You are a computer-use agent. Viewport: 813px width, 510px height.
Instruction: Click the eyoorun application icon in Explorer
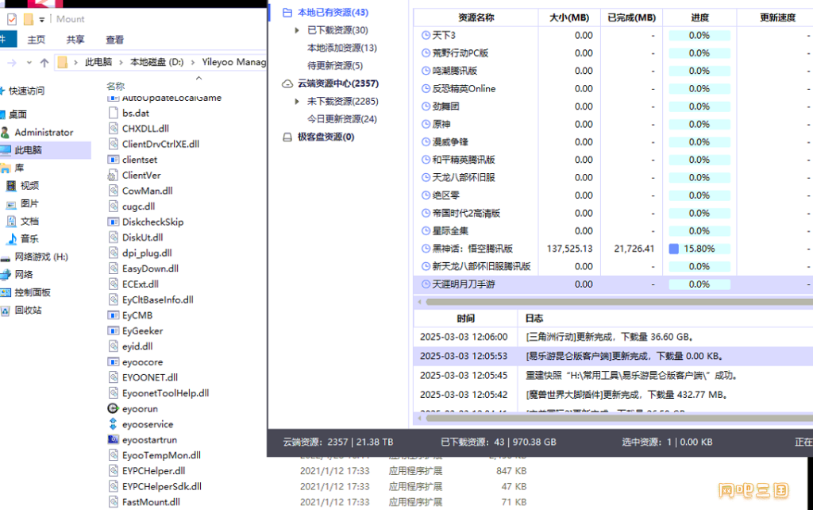[x=113, y=409]
